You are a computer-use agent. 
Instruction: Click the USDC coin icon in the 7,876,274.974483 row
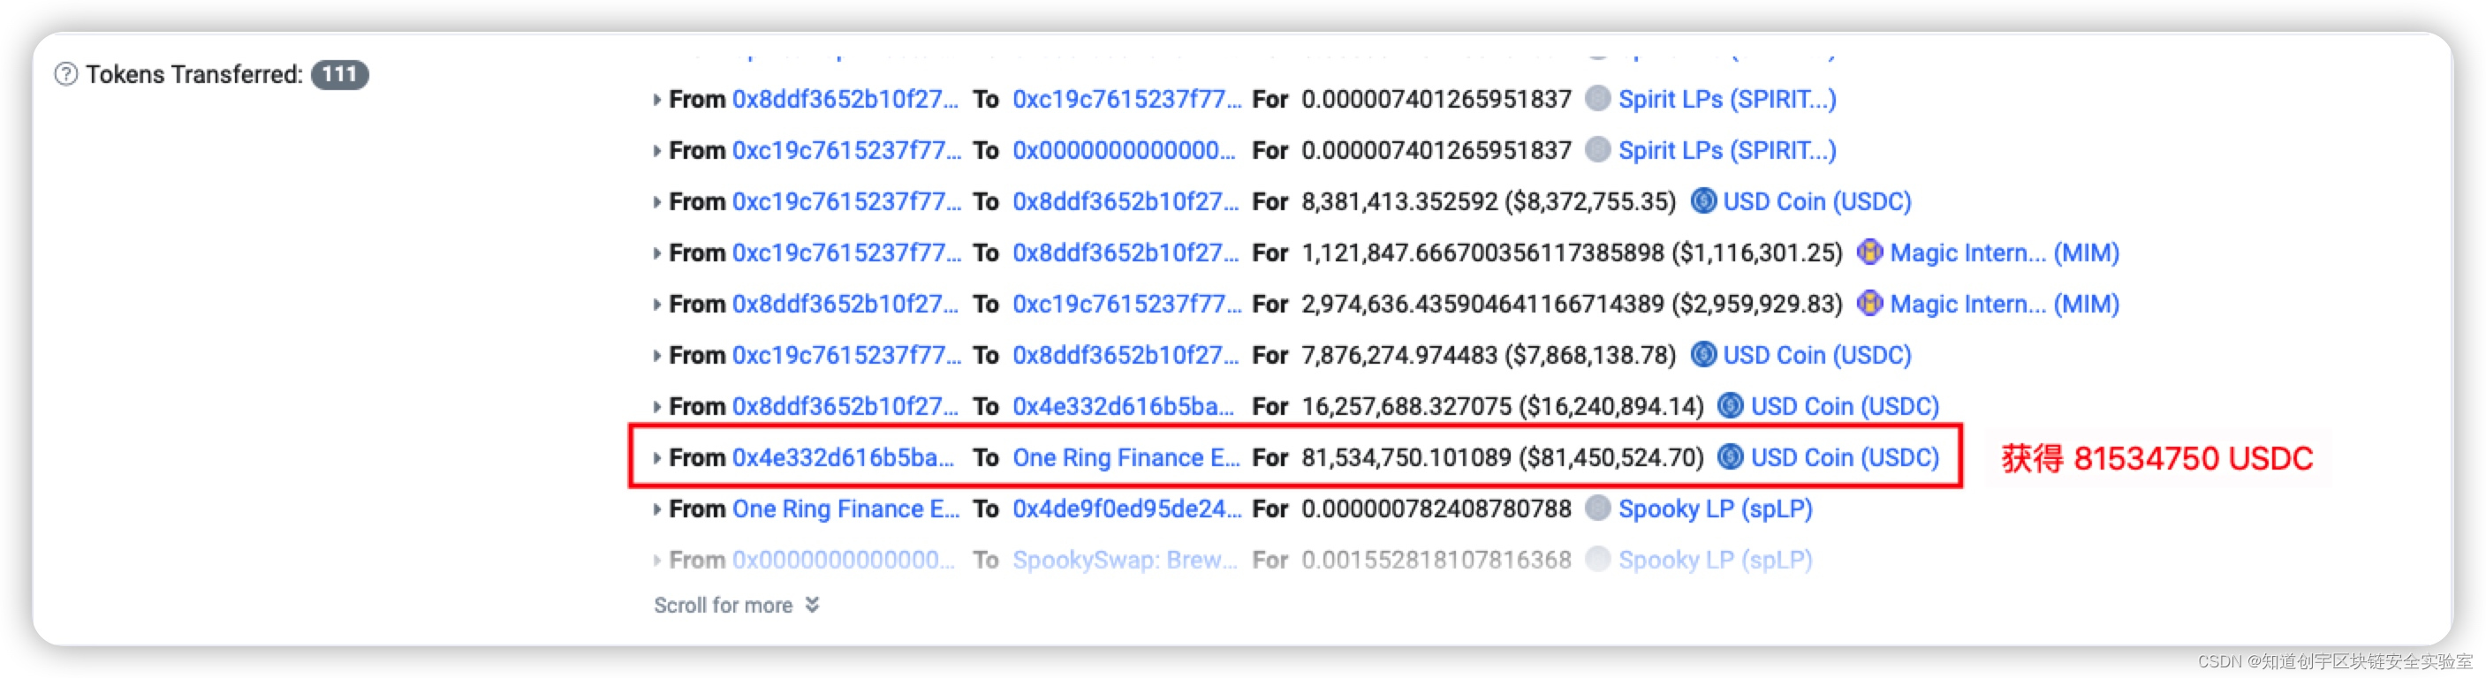(1703, 354)
